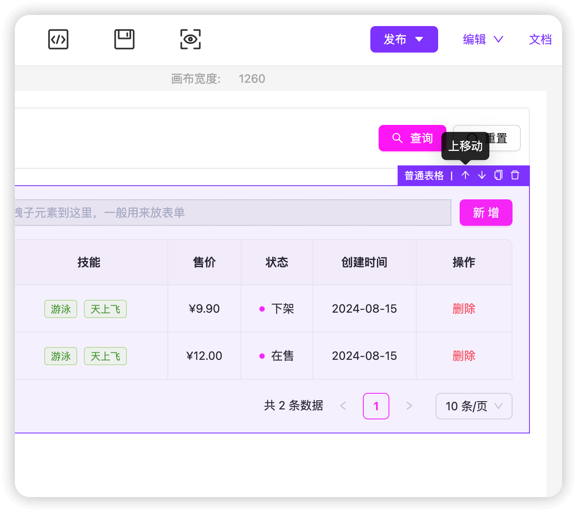Click the 在售 status cell
This screenshot has height=512, width=577.
tap(277, 356)
